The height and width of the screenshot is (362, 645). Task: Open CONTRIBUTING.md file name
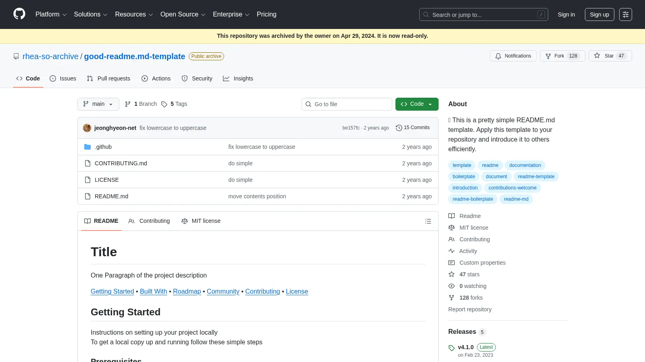pos(121,163)
